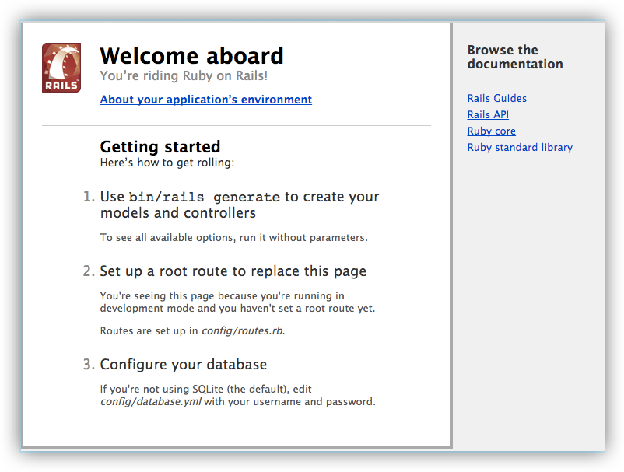This screenshot has width=624, height=472.
Task: Click the "You're riding Ruby on Rails!" subtitle
Action: pyautogui.click(x=184, y=76)
